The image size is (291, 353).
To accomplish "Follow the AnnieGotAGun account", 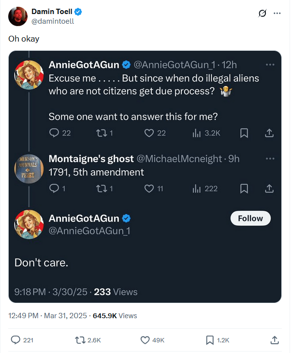I will (250, 219).
